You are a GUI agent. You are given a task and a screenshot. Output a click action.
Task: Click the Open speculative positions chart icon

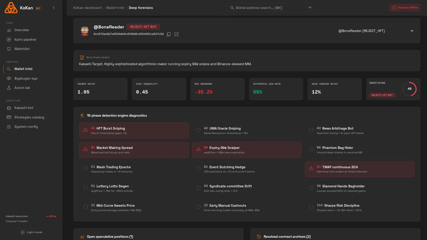pyautogui.click(x=82, y=237)
